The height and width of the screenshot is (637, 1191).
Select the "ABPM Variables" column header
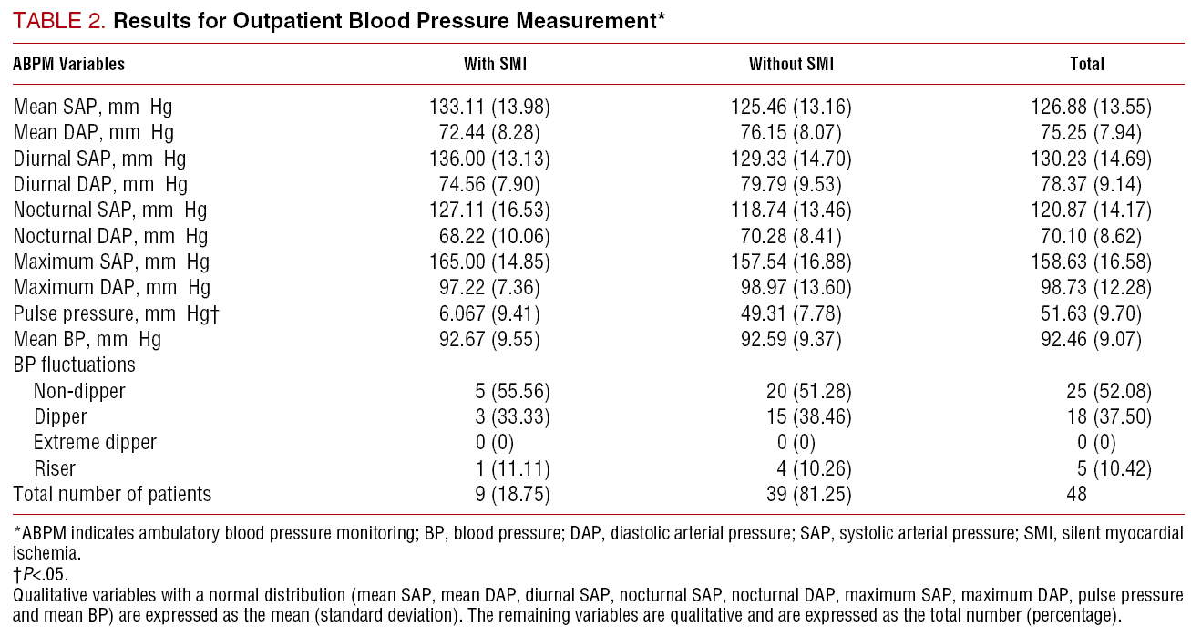click(x=69, y=64)
